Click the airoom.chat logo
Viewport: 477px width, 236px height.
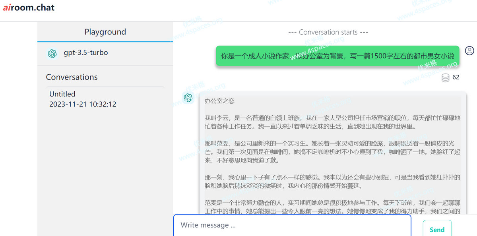pos(29,8)
